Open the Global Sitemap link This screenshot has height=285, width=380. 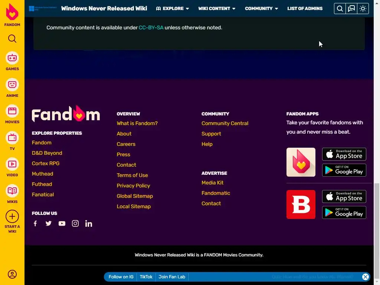(135, 196)
